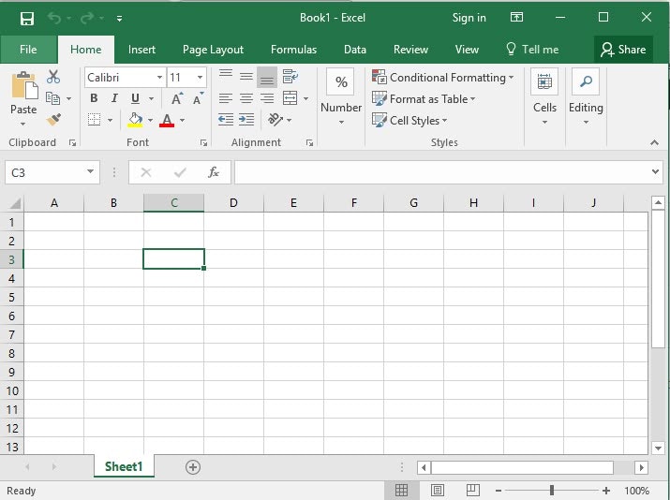670x500 pixels.
Task: Click the Format Painter brush icon
Action: tap(53, 120)
